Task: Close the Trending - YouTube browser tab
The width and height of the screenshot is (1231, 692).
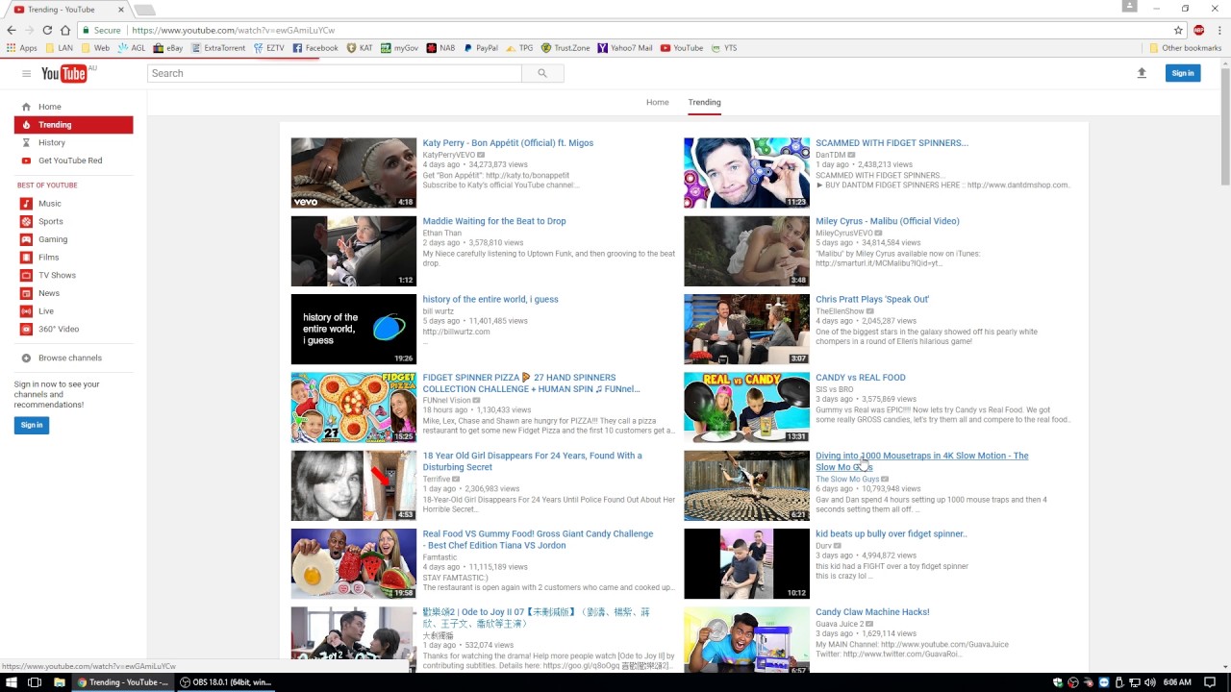Action: tap(121, 10)
